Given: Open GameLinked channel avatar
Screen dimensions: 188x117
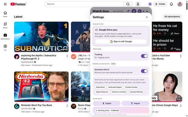Looking at the screenshot, I should point(17,106).
